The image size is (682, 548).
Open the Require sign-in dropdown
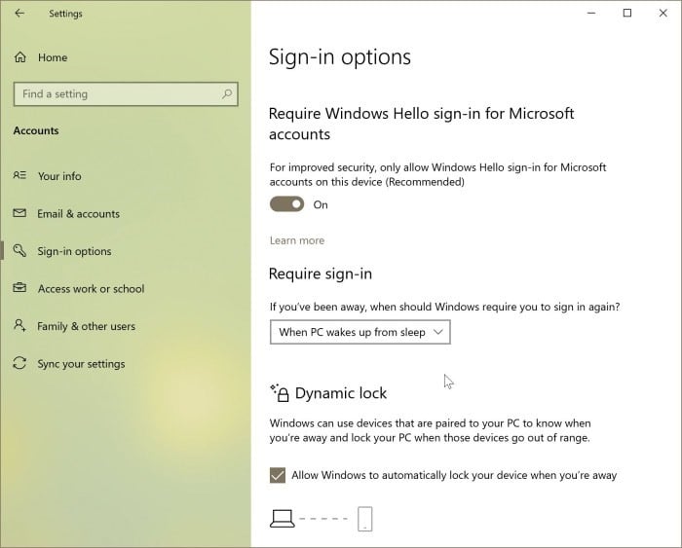click(x=360, y=333)
